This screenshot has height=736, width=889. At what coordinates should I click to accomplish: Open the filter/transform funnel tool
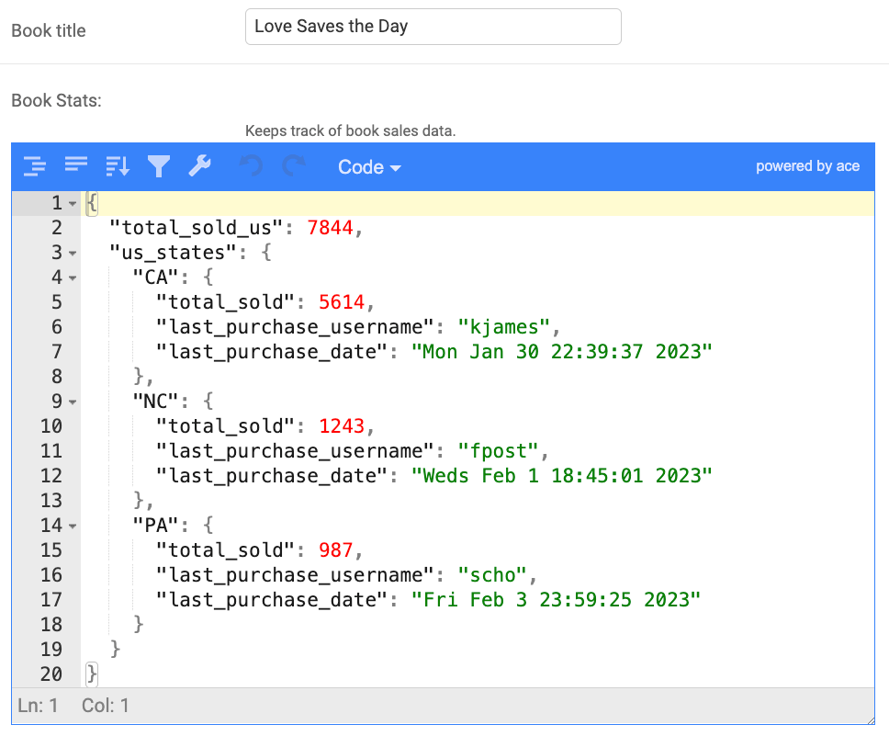click(159, 166)
